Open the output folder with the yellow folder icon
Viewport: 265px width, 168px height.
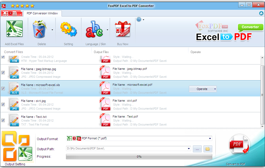208,149
